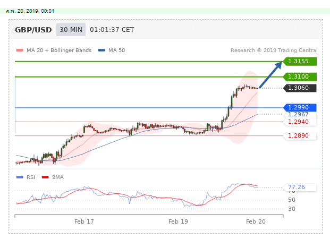
Task: Click the 1.2967 MA 50 value label
Action: 298,114
